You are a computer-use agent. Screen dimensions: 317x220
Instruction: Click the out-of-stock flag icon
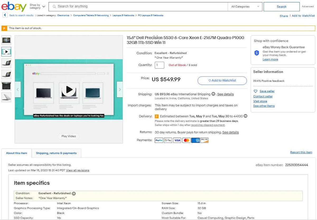[x=4, y=28]
